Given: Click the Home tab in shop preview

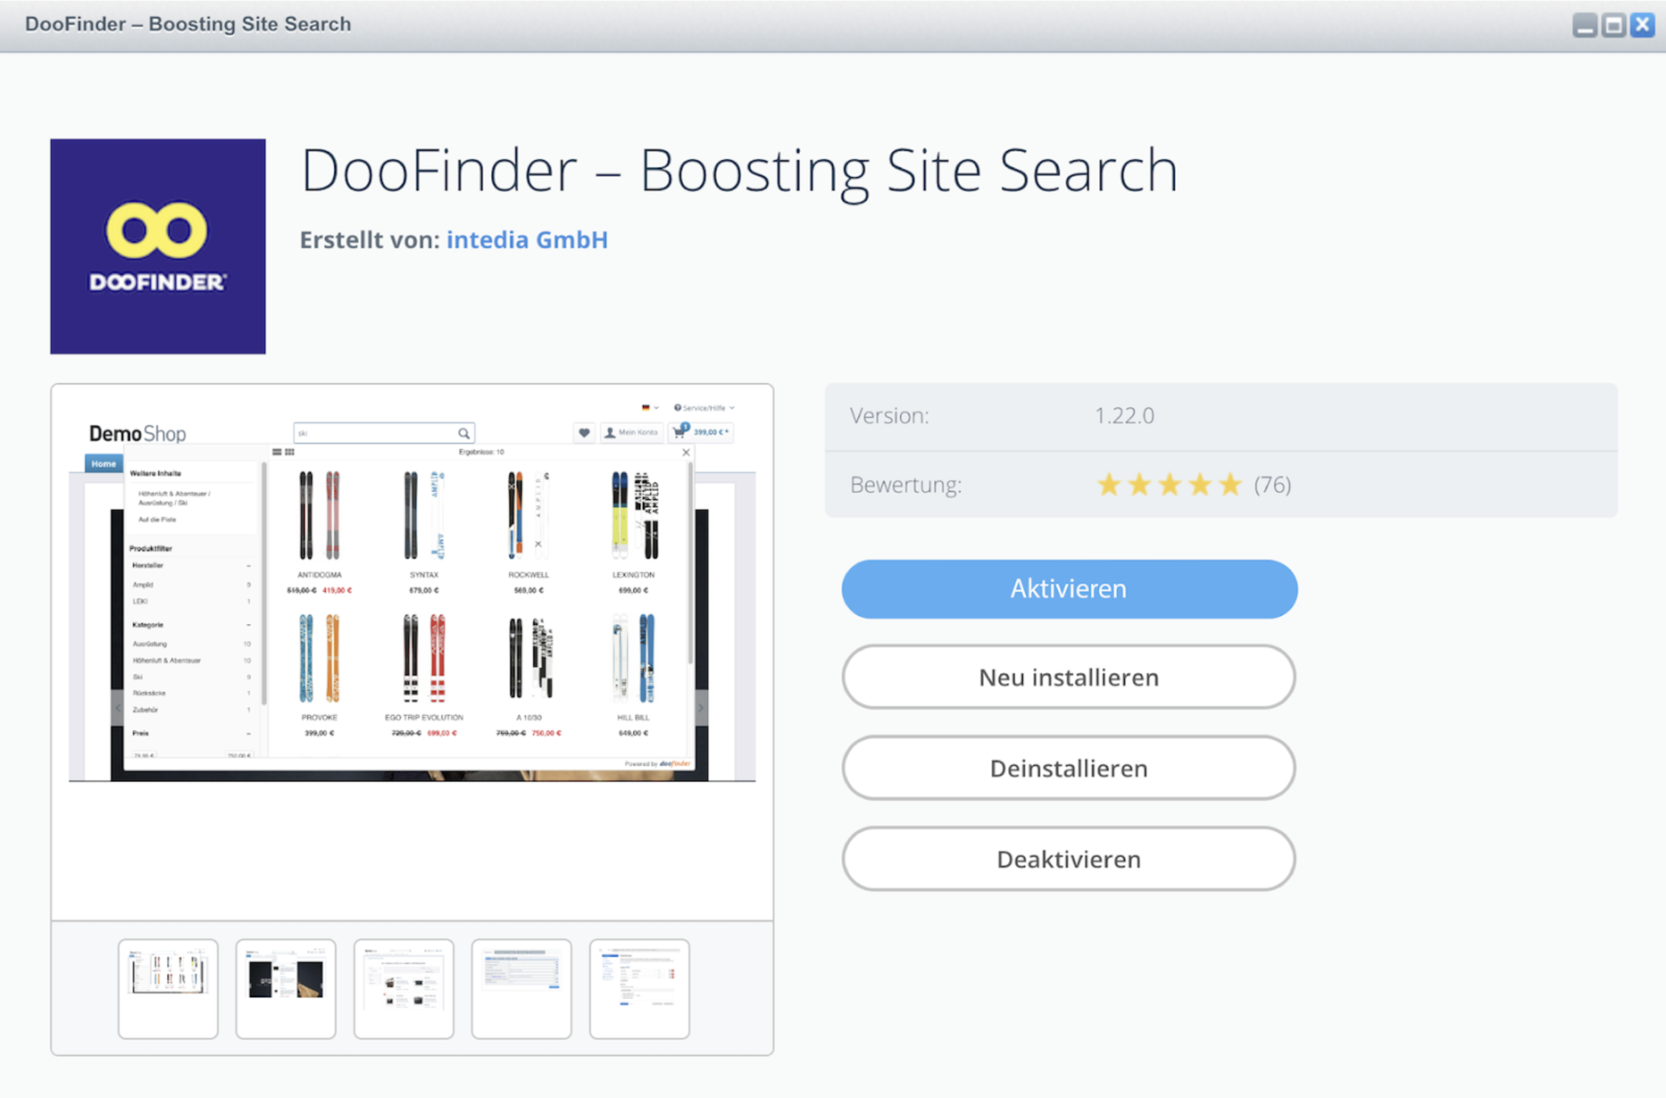Looking at the screenshot, I should coord(103,464).
